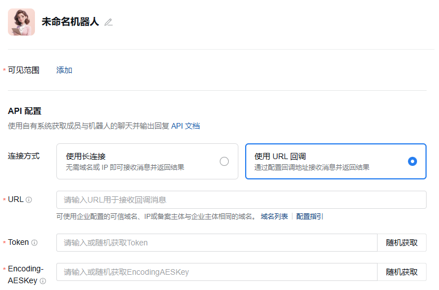Click 随机获取 button for EncodingAESKey
This screenshot has height=290, width=439.
click(x=402, y=272)
